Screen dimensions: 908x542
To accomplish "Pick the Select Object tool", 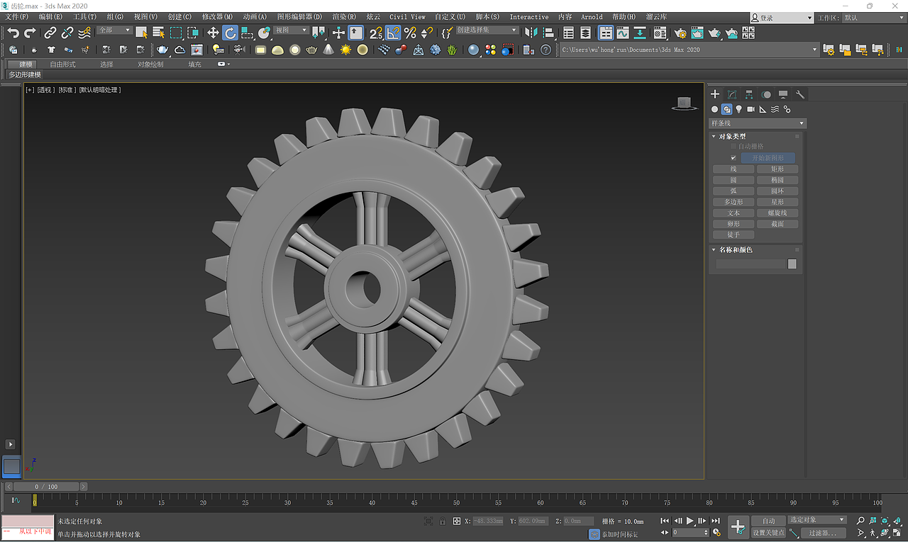I will 141,33.
